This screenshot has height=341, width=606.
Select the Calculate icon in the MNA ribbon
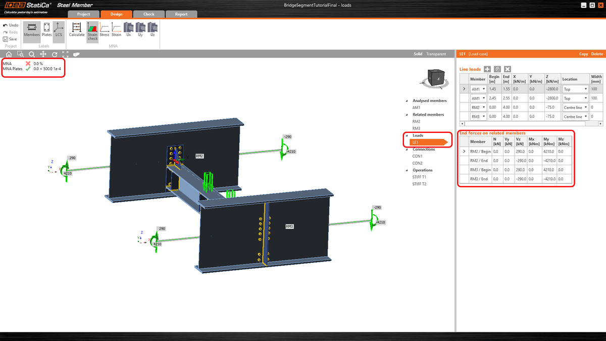(x=76, y=32)
